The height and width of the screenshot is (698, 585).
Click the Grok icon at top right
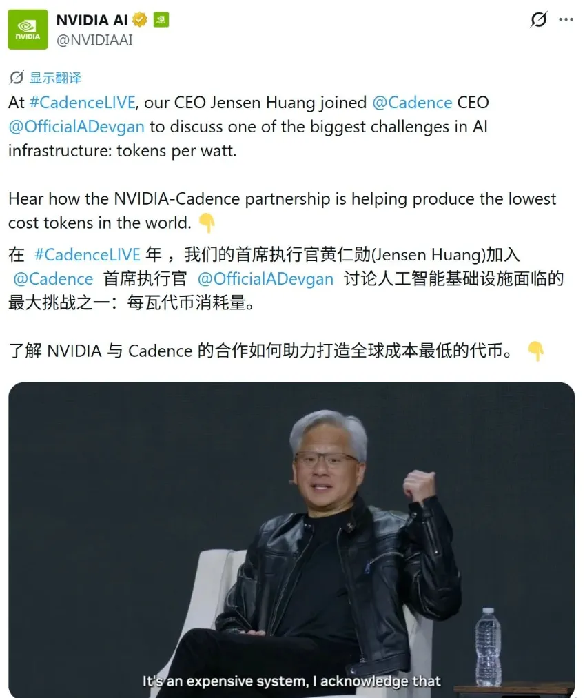coord(539,19)
